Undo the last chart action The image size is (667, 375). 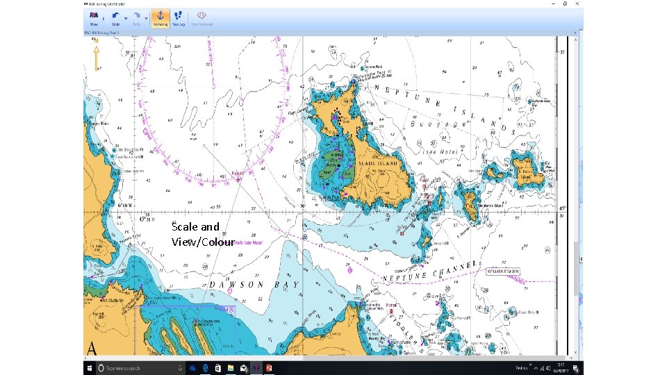(116, 18)
